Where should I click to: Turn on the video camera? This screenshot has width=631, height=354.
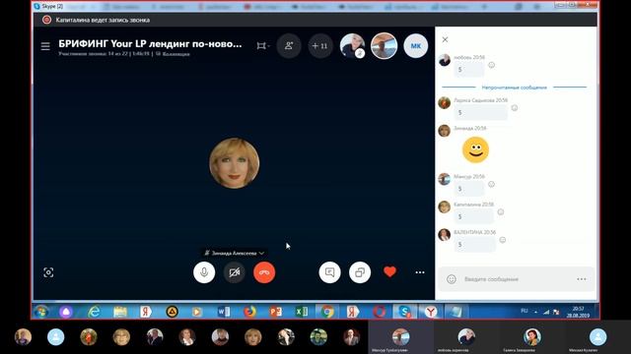coord(235,272)
